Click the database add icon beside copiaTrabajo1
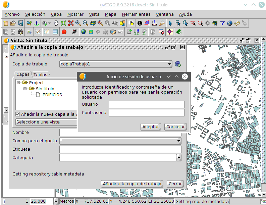Screen dimensions: 266x205 coord(178,64)
